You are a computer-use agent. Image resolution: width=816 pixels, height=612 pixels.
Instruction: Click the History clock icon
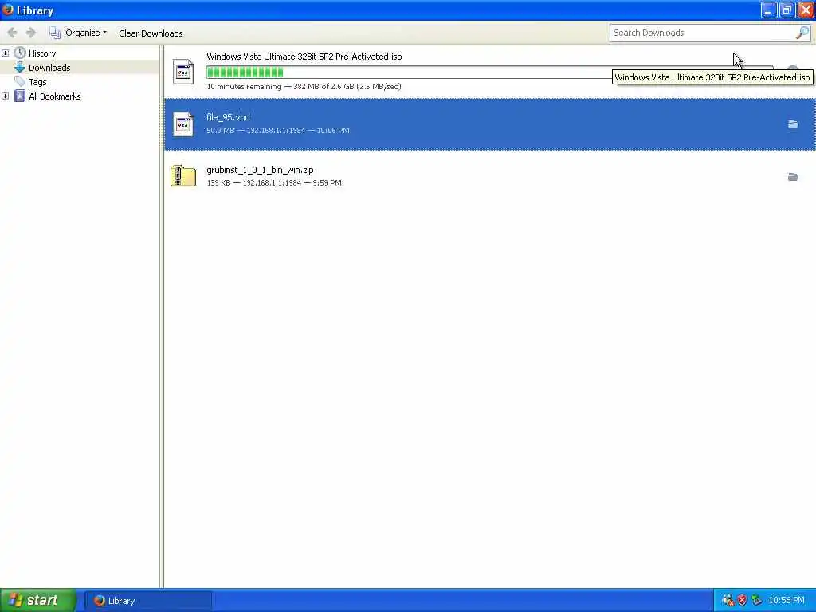pyautogui.click(x=20, y=53)
